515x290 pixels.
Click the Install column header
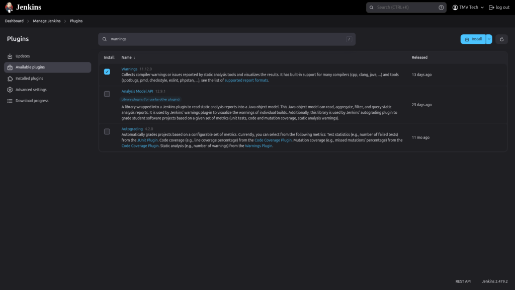[x=109, y=57]
